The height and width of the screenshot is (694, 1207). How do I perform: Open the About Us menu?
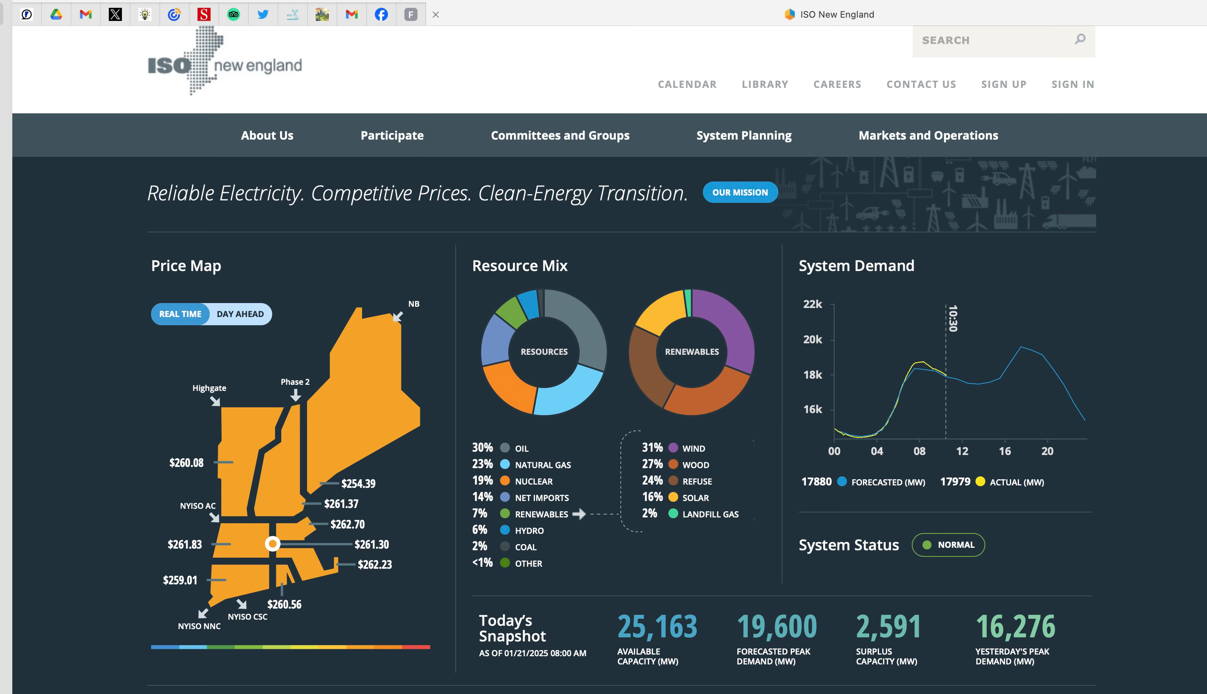click(267, 136)
